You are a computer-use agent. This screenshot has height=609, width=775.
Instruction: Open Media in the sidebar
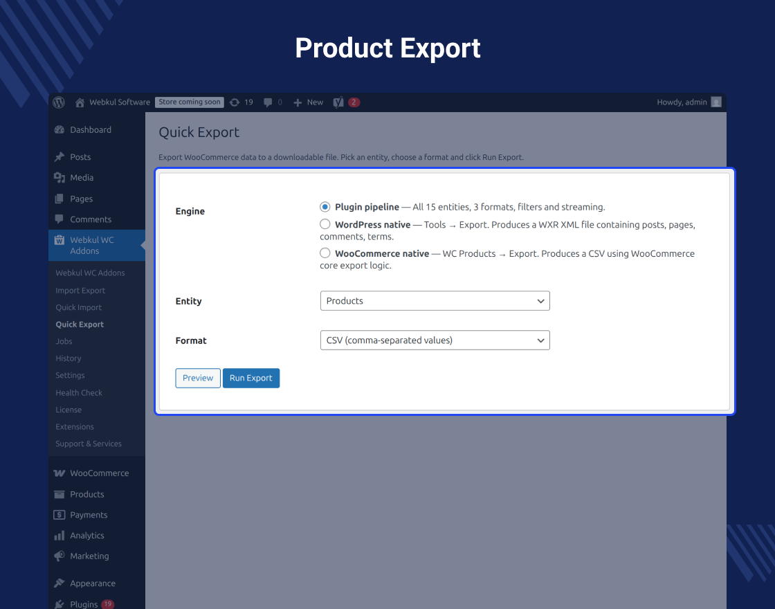tap(82, 177)
